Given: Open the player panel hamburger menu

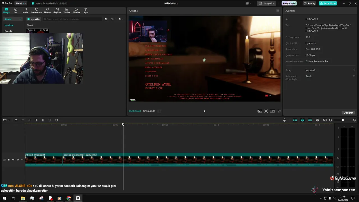Looking at the screenshot, I should (278, 11).
